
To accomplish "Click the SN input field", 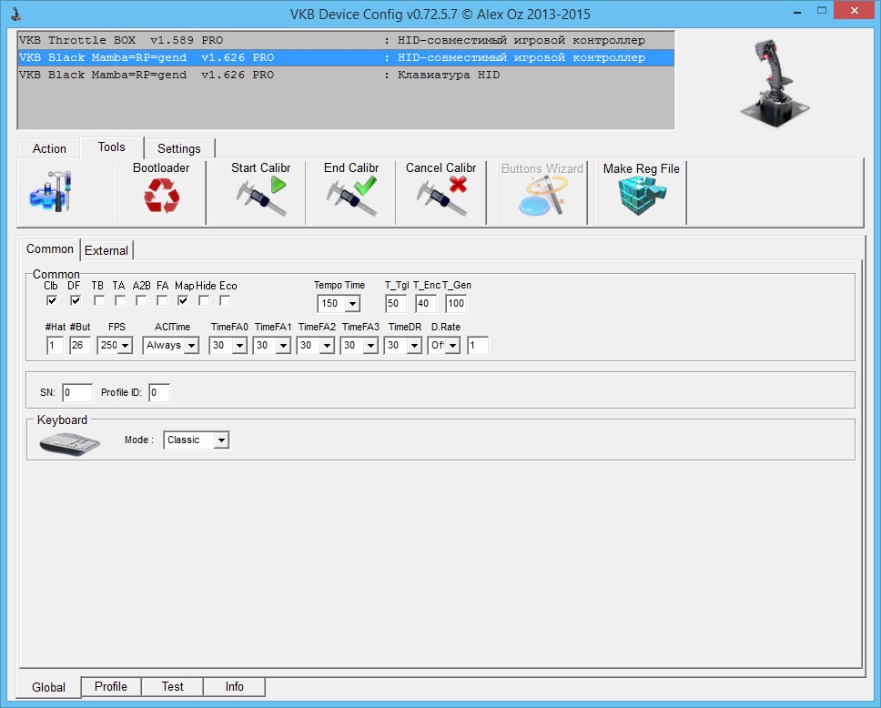I will pos(77,393).
